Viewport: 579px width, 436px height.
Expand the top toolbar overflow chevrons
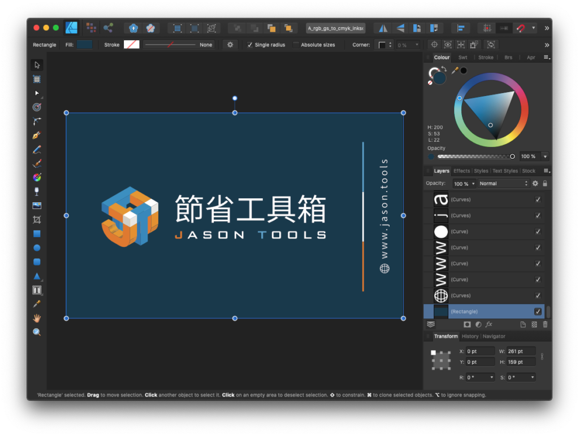click(547, 28)
